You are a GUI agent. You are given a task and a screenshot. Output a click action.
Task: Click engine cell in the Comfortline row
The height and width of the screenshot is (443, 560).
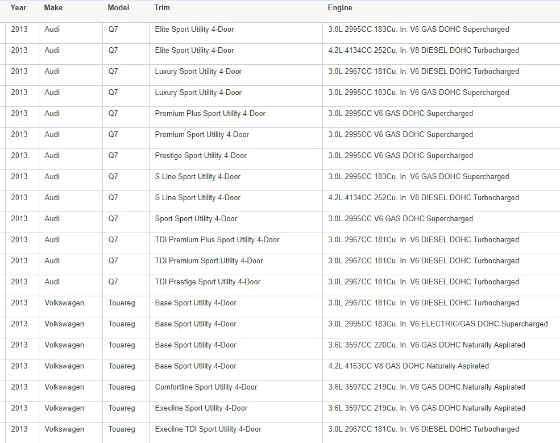coord(441,391)
